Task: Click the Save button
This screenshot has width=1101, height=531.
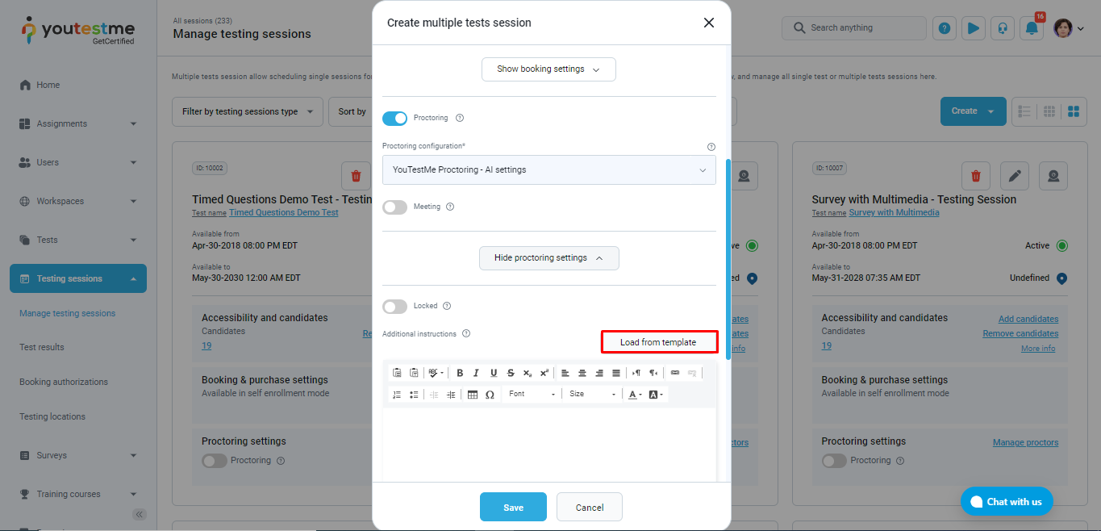Action: [x=513, y=508]
